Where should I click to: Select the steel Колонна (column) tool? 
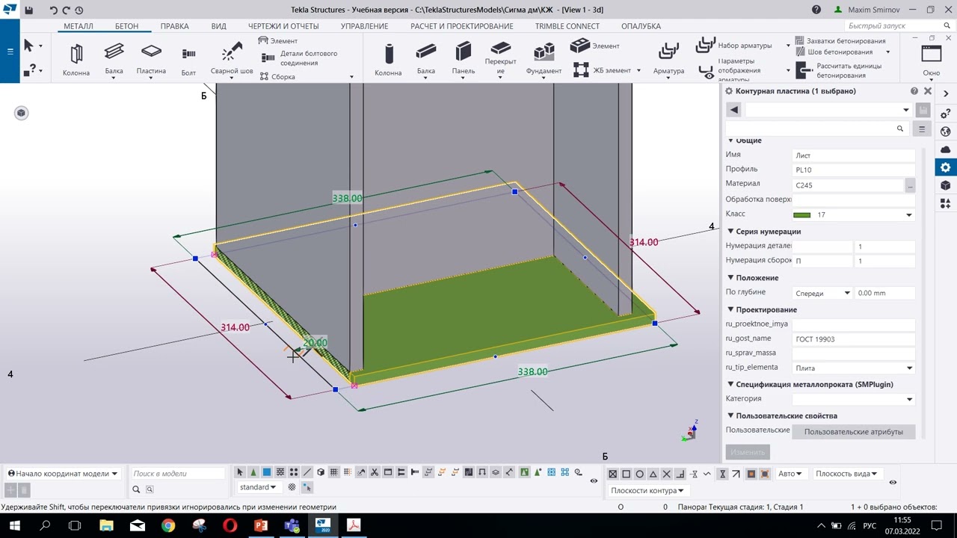76,59
